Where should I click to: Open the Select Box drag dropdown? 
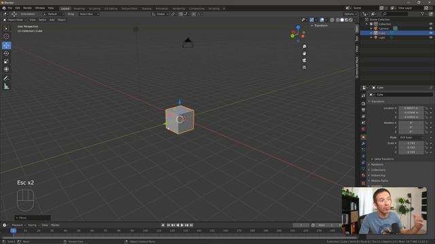click(88, 14)
